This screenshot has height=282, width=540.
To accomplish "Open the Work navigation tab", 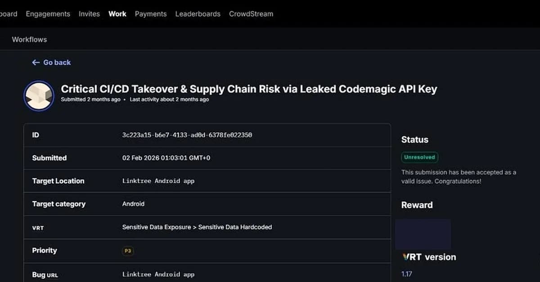I will [117, 14].
